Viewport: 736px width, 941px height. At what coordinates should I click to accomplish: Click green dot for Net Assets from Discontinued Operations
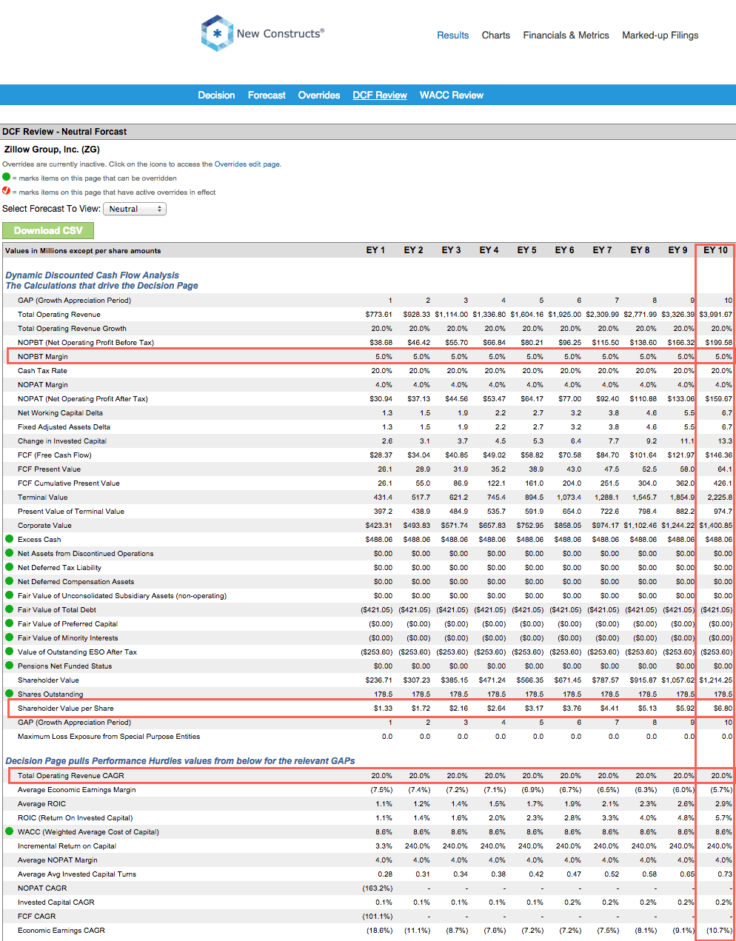pyautogui.click(x=10, y=553)
